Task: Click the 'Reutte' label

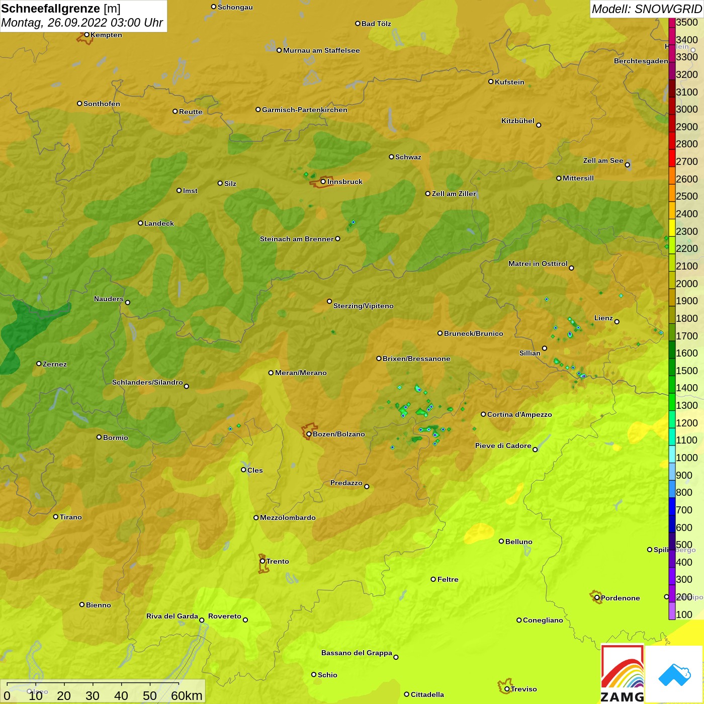Action: [x=191, y=112]
